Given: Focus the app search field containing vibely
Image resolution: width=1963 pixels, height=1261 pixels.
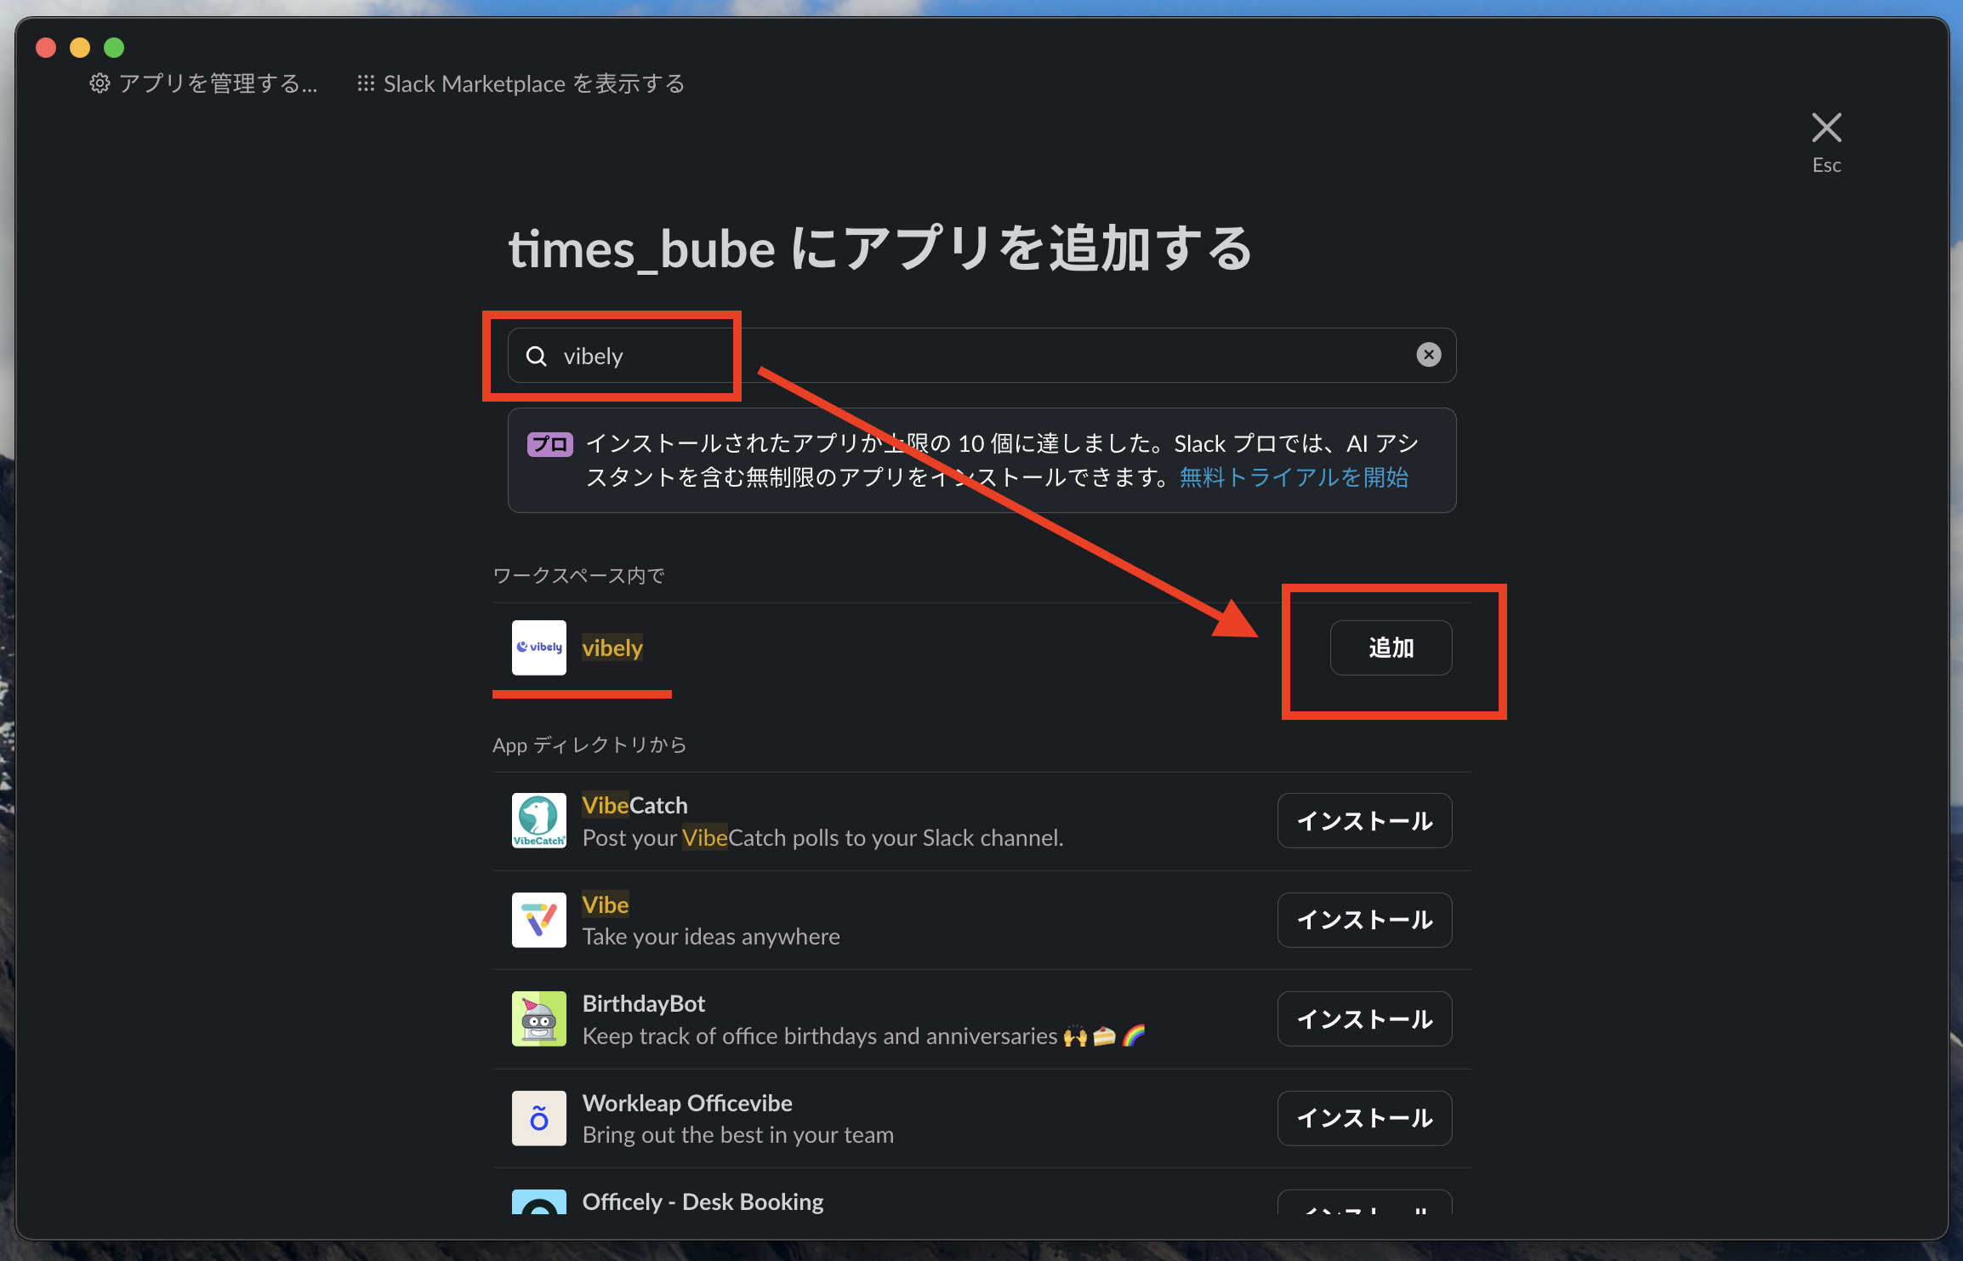Looking at the screenshot, I should tap(981, 356).
